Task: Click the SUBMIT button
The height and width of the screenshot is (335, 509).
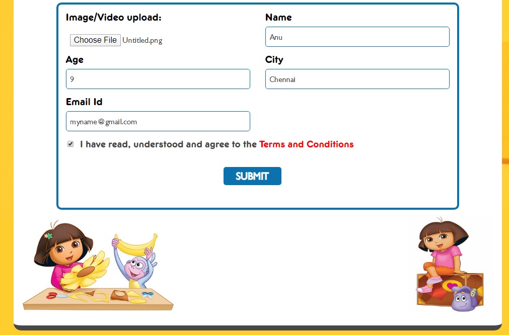Action: pyautogui.click(x=252, y=176)
